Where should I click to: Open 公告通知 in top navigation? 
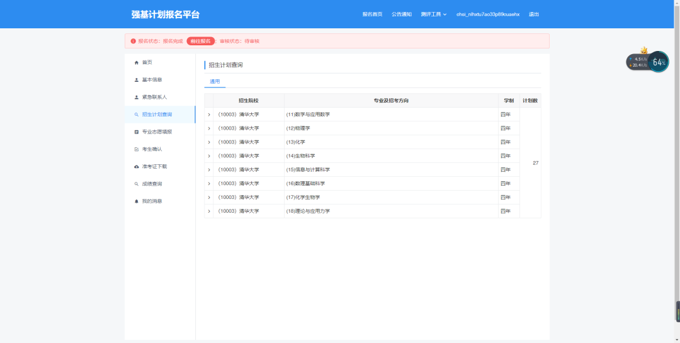[x=402, y=14]
